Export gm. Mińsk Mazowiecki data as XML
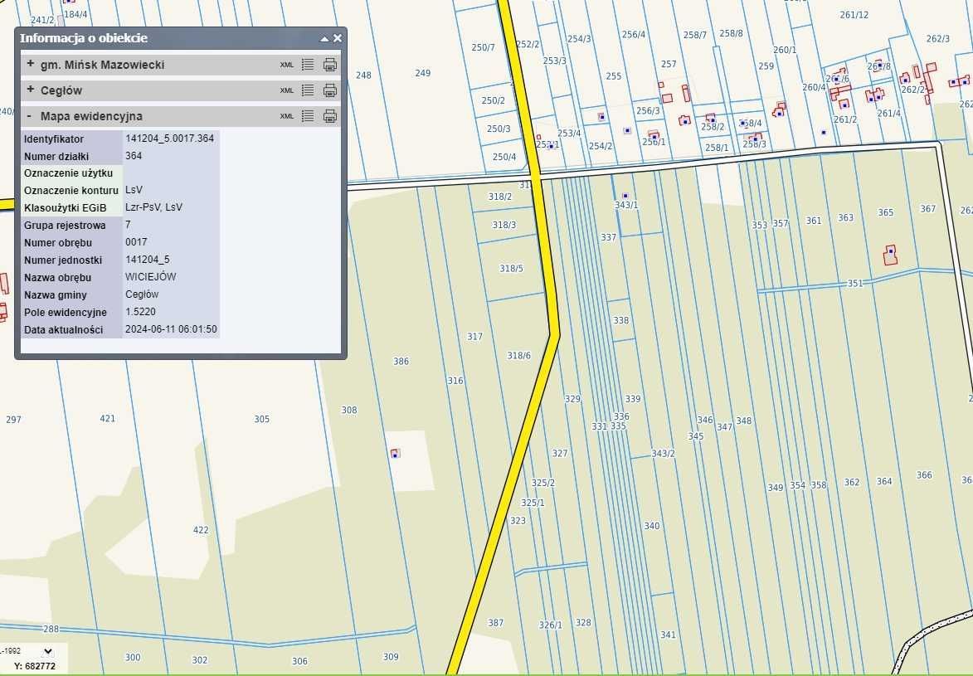973x676 pixels. pos(286,65)
